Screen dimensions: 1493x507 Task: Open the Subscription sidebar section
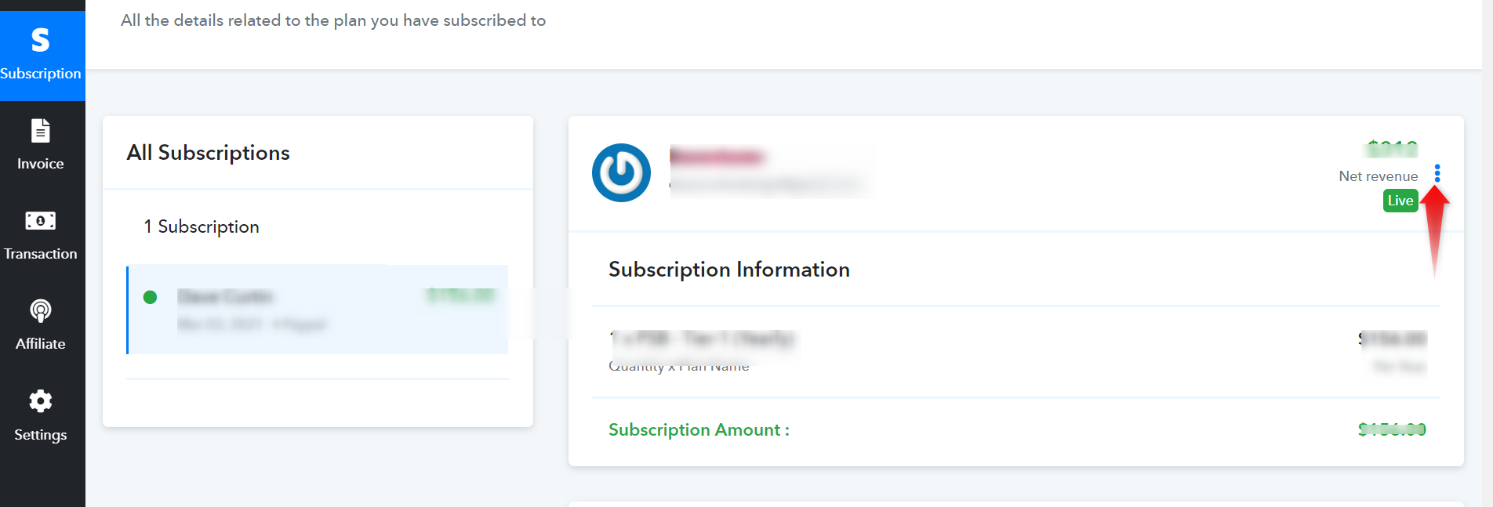coord(41,56)
